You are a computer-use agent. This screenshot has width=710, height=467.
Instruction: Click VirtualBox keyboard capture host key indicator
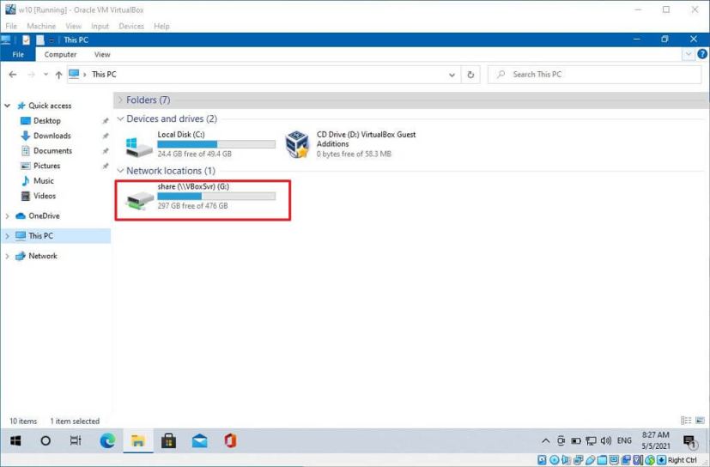coord(662,460)
